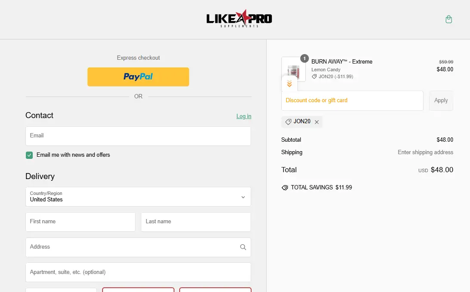470x292 pixels.
Task: Click the Last name field
Action: pyautogui.click(x=196, y=222)
